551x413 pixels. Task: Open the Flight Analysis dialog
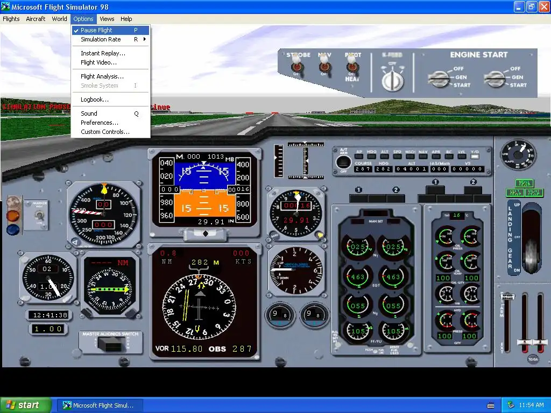tap(111, 76)
